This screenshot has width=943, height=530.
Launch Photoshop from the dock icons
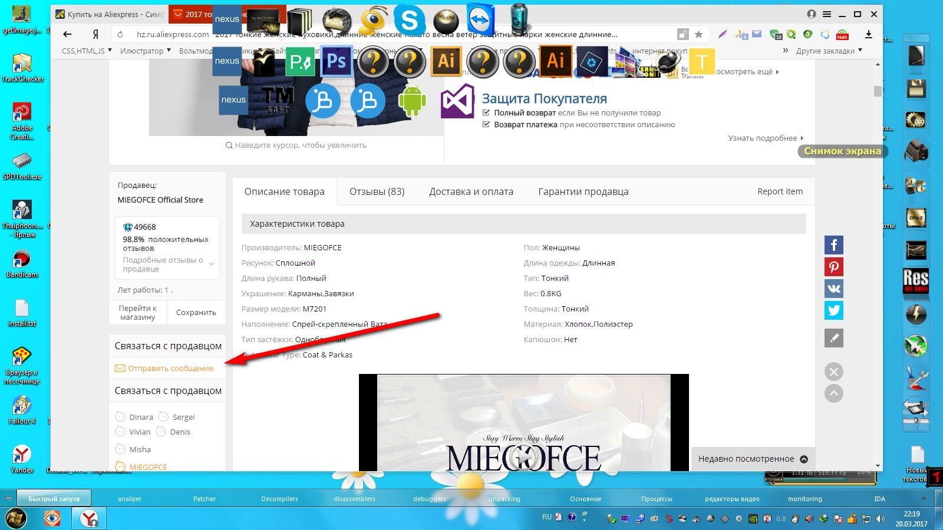tap(337, 61)
